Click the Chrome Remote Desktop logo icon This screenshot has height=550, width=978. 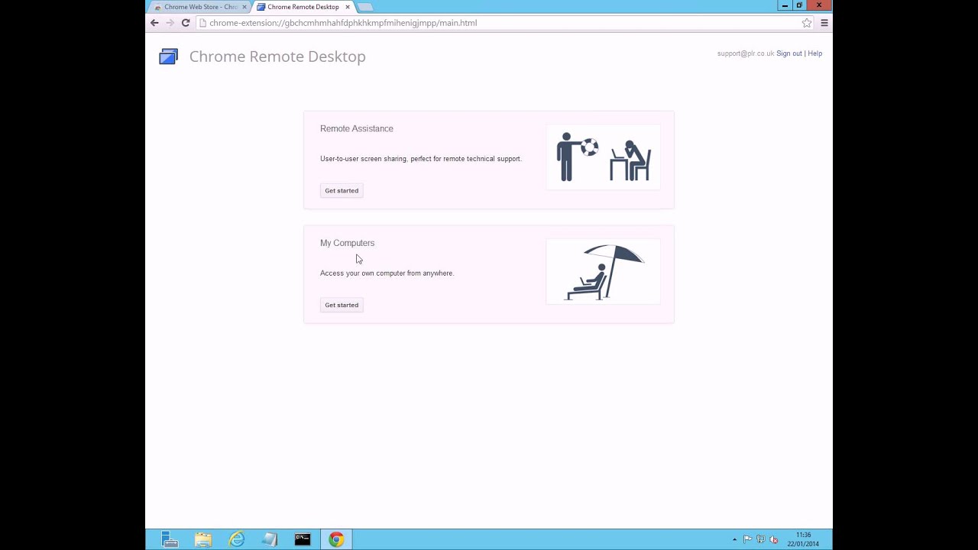click(168, 56)
